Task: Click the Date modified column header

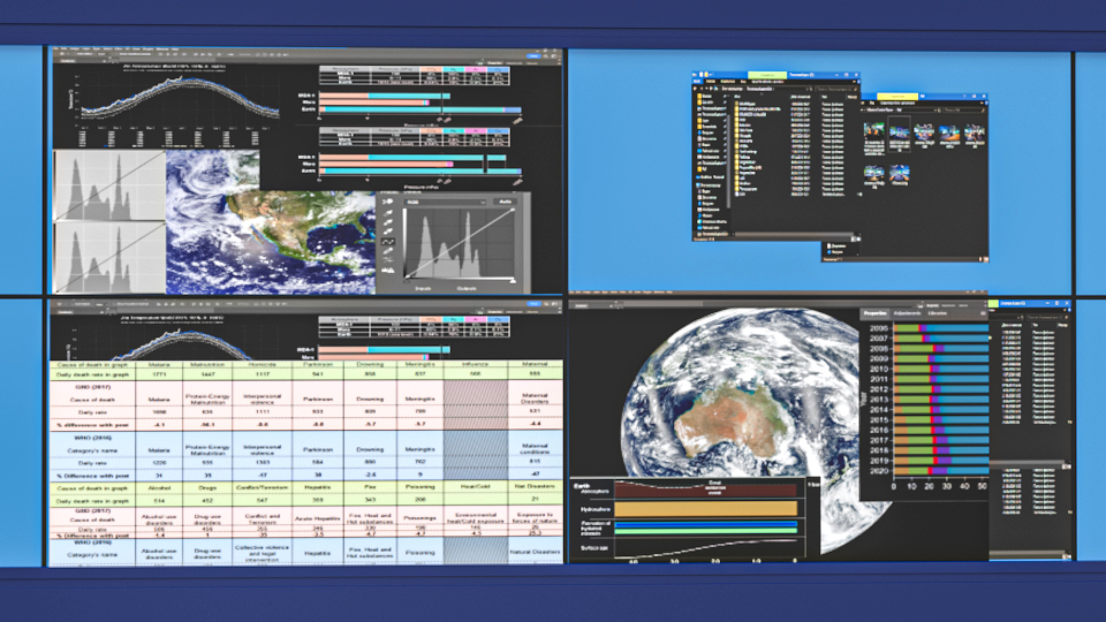Action: (x=801, y=97)
